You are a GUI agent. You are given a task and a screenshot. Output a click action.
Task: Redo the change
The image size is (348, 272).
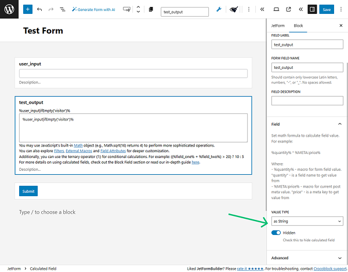pos(51,9)
